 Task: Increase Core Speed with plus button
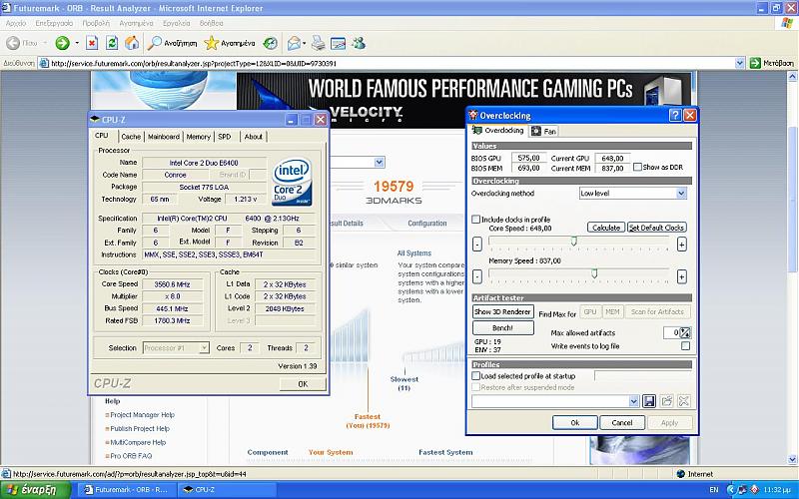click(681, 245)
